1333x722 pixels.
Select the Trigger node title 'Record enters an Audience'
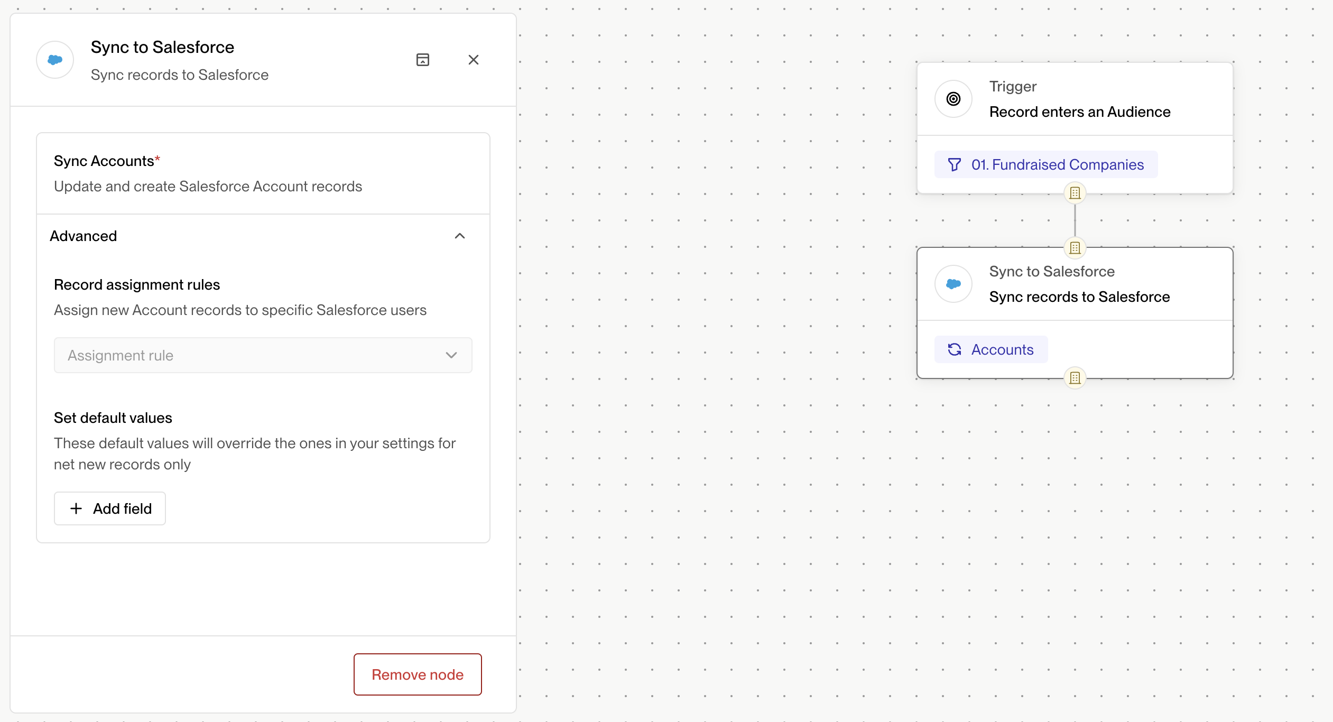click(x=1080, y=112)
